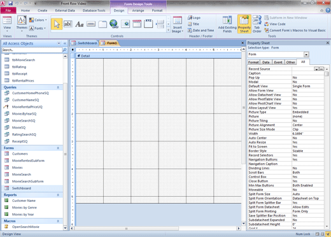Select the tblRating table
The image size is (331, 237).
click(19, 67)
